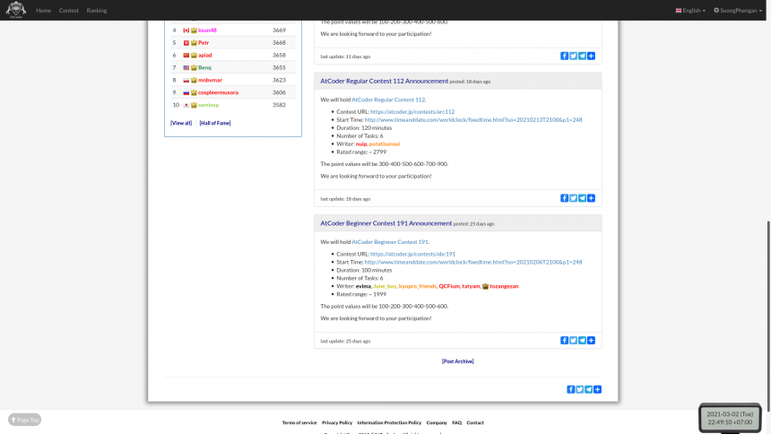
Task: Open writer tozangezan's profile
Action: pyautogui.click(x=504, y=286)
